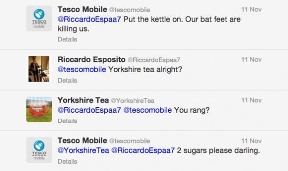The image size is (288, 171).
Task: Expand Details under Yorkshire tea alright tweet
Action: click(x=67, y=81)
